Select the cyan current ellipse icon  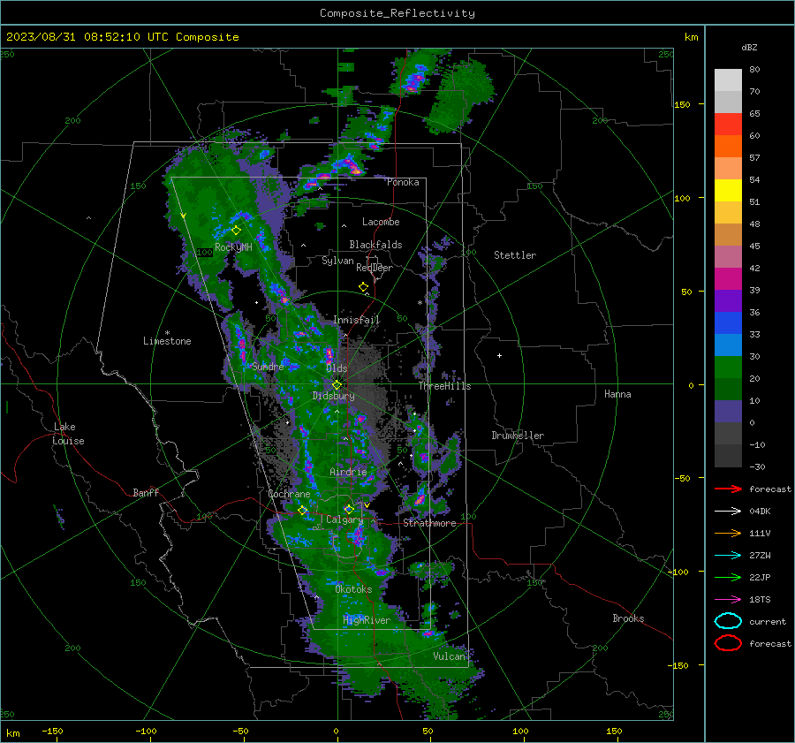pos(728,621)
